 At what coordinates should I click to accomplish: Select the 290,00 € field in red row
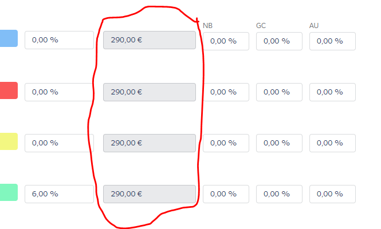point(150,92)
